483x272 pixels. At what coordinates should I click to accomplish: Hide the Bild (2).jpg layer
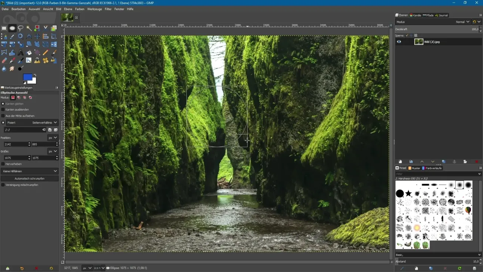(399, 42)
